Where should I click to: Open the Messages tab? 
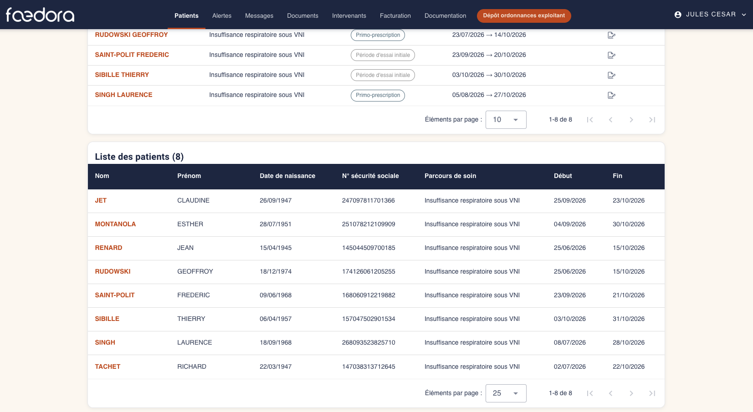259,15
